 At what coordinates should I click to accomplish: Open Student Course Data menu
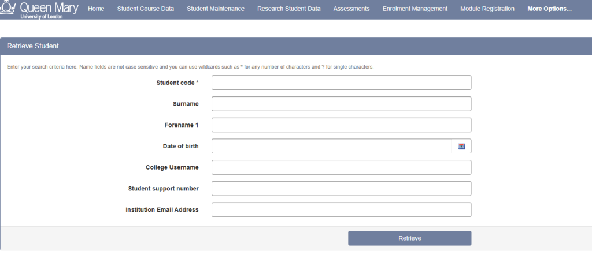click(x=145, y=9)
